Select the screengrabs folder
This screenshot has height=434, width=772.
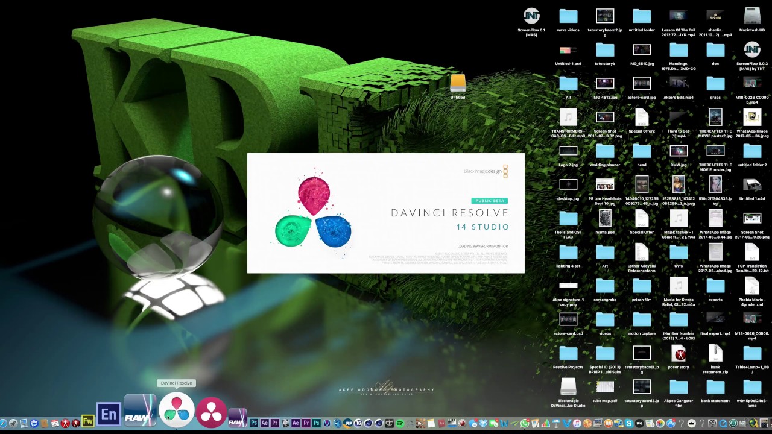pyautogui.click(x=605, y=290)
